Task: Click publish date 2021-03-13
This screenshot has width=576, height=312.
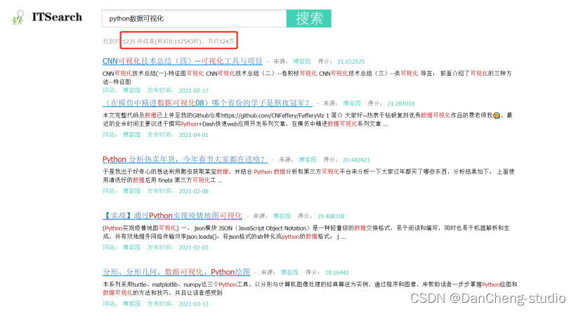Action: tap(194, 304)
